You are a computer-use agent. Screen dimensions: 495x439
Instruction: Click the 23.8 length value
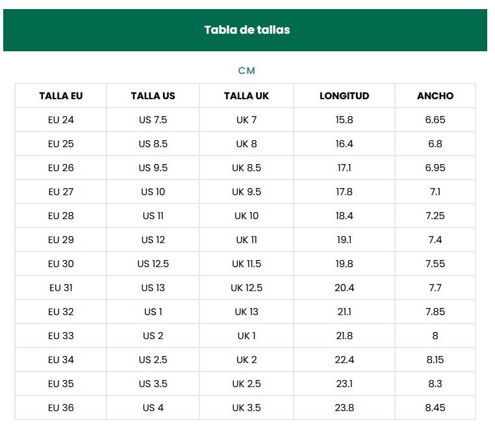pos(344,408)
